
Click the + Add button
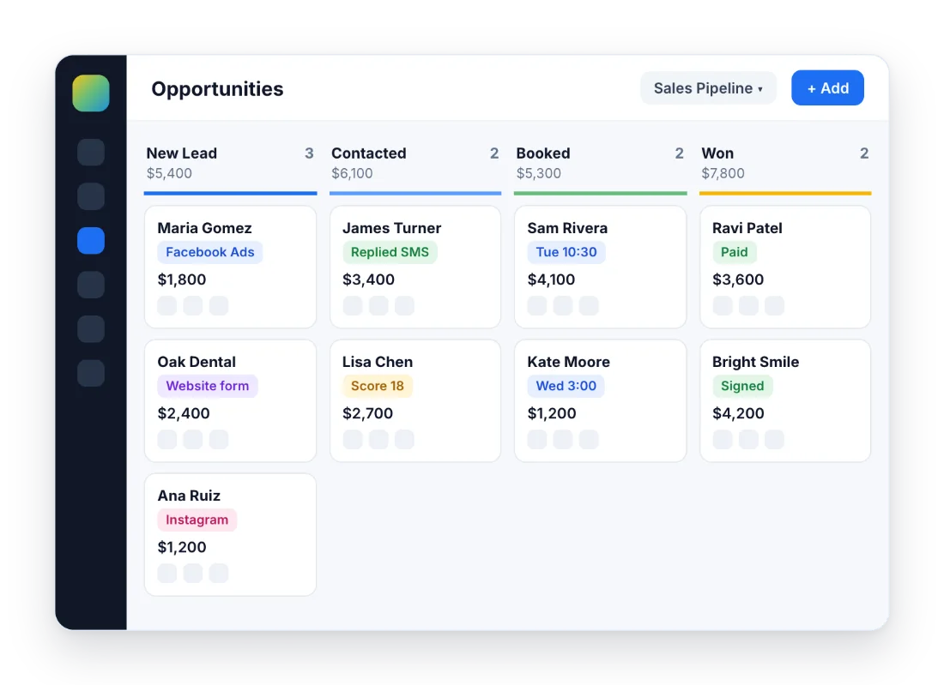(827, 88)
